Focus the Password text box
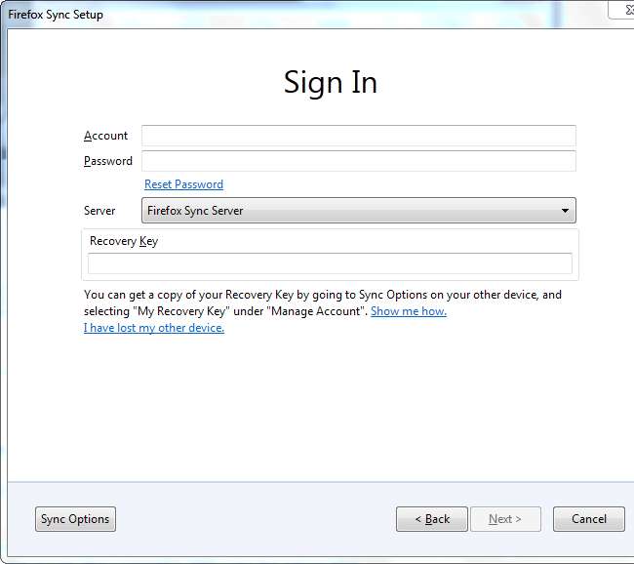The width and height of the screenshot is (634, 564). (359, 161)
